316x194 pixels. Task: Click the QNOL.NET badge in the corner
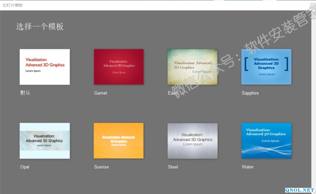click(x=300, y=190)
